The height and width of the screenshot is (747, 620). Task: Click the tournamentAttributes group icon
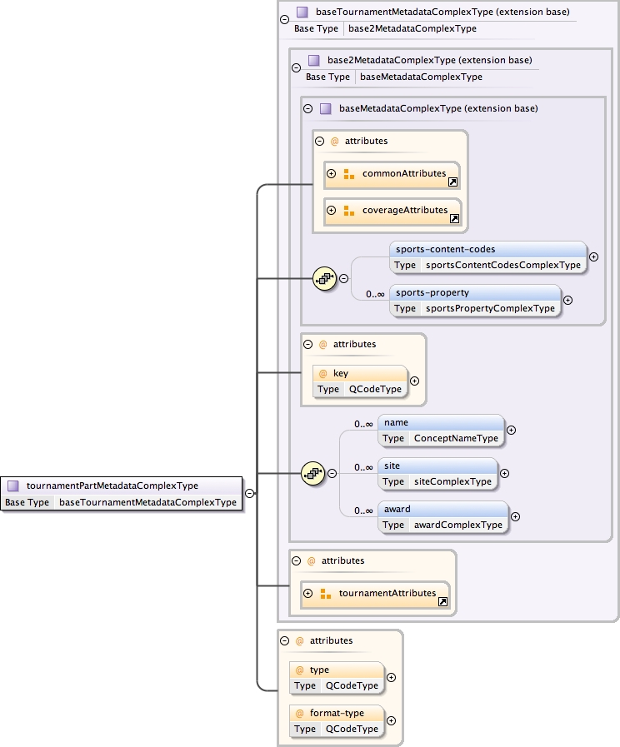pos(326,594)
